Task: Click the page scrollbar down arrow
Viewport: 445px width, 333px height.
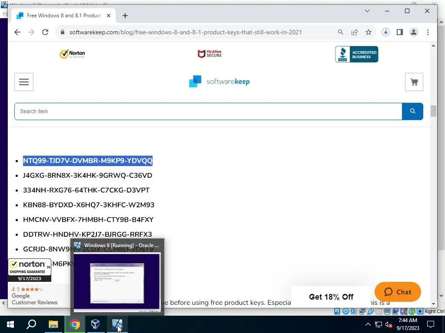Action: 433,304
